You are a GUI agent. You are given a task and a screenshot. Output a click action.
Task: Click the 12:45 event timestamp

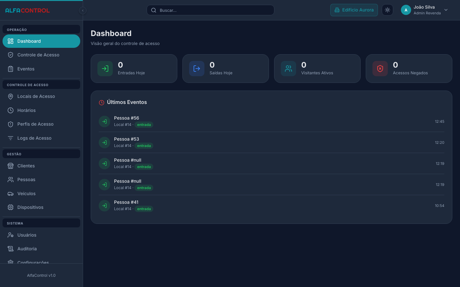[x=440, y=121]
